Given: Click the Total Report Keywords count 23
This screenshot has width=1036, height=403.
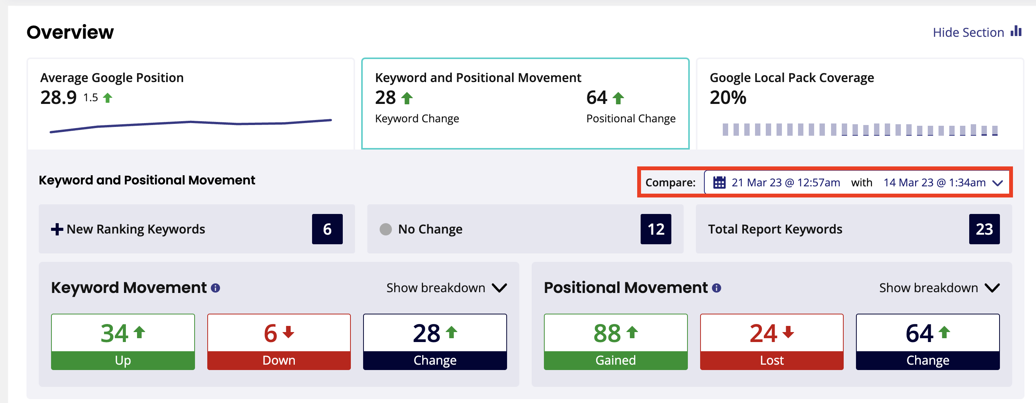Looking at the screenshot, I should 984,229.
